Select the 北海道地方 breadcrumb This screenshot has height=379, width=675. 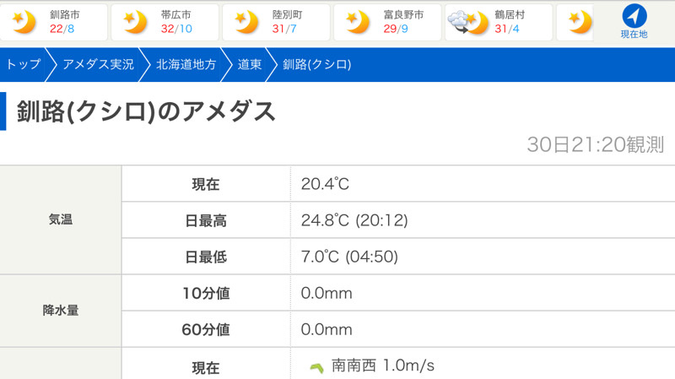(x=186, y=65)
